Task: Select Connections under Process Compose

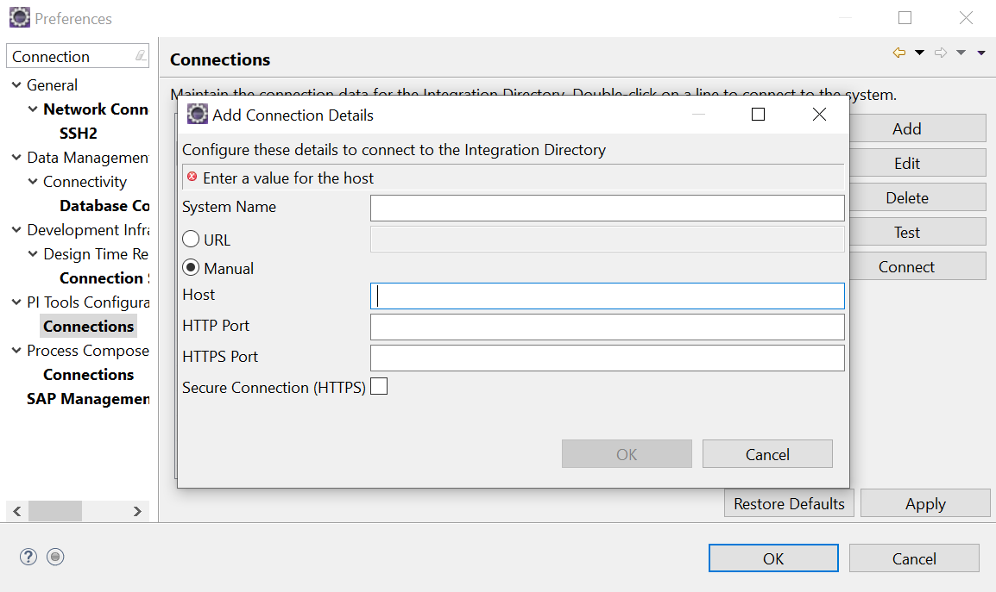Action: [x=88, y=374]
